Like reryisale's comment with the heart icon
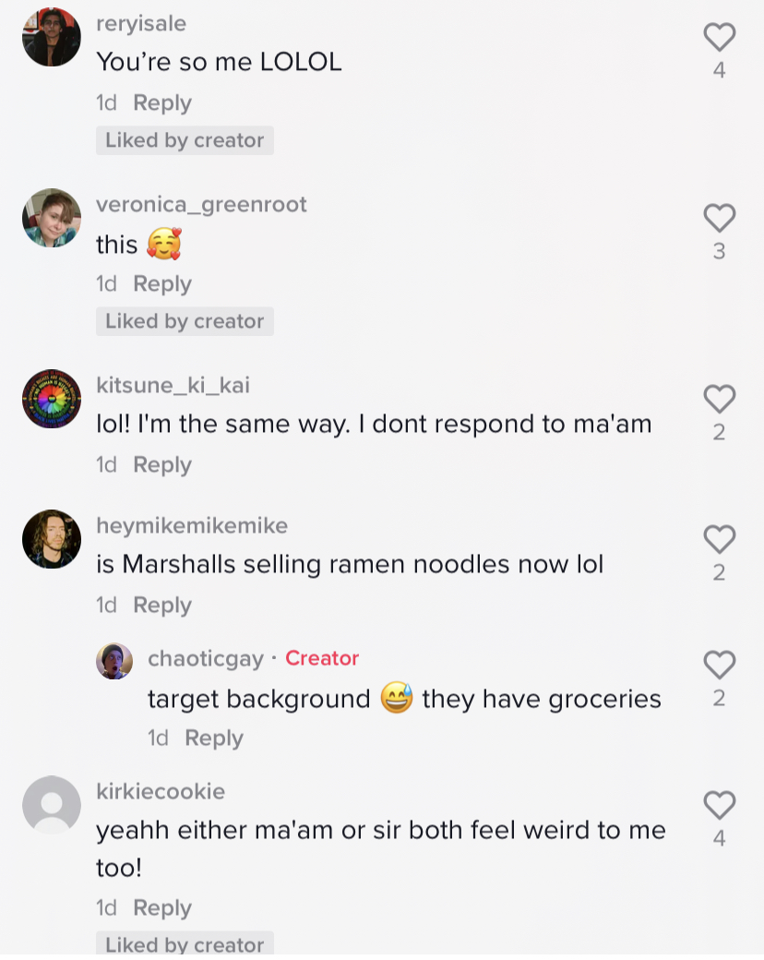This screenshot has height=960, width=764. point(719,37)
